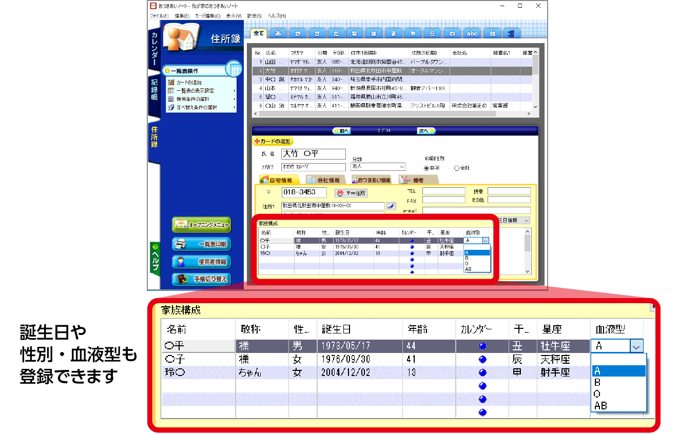Open the 分類 dropdown showing 友人
Viewport: 698px width, 434px height.
coord(378,167)
